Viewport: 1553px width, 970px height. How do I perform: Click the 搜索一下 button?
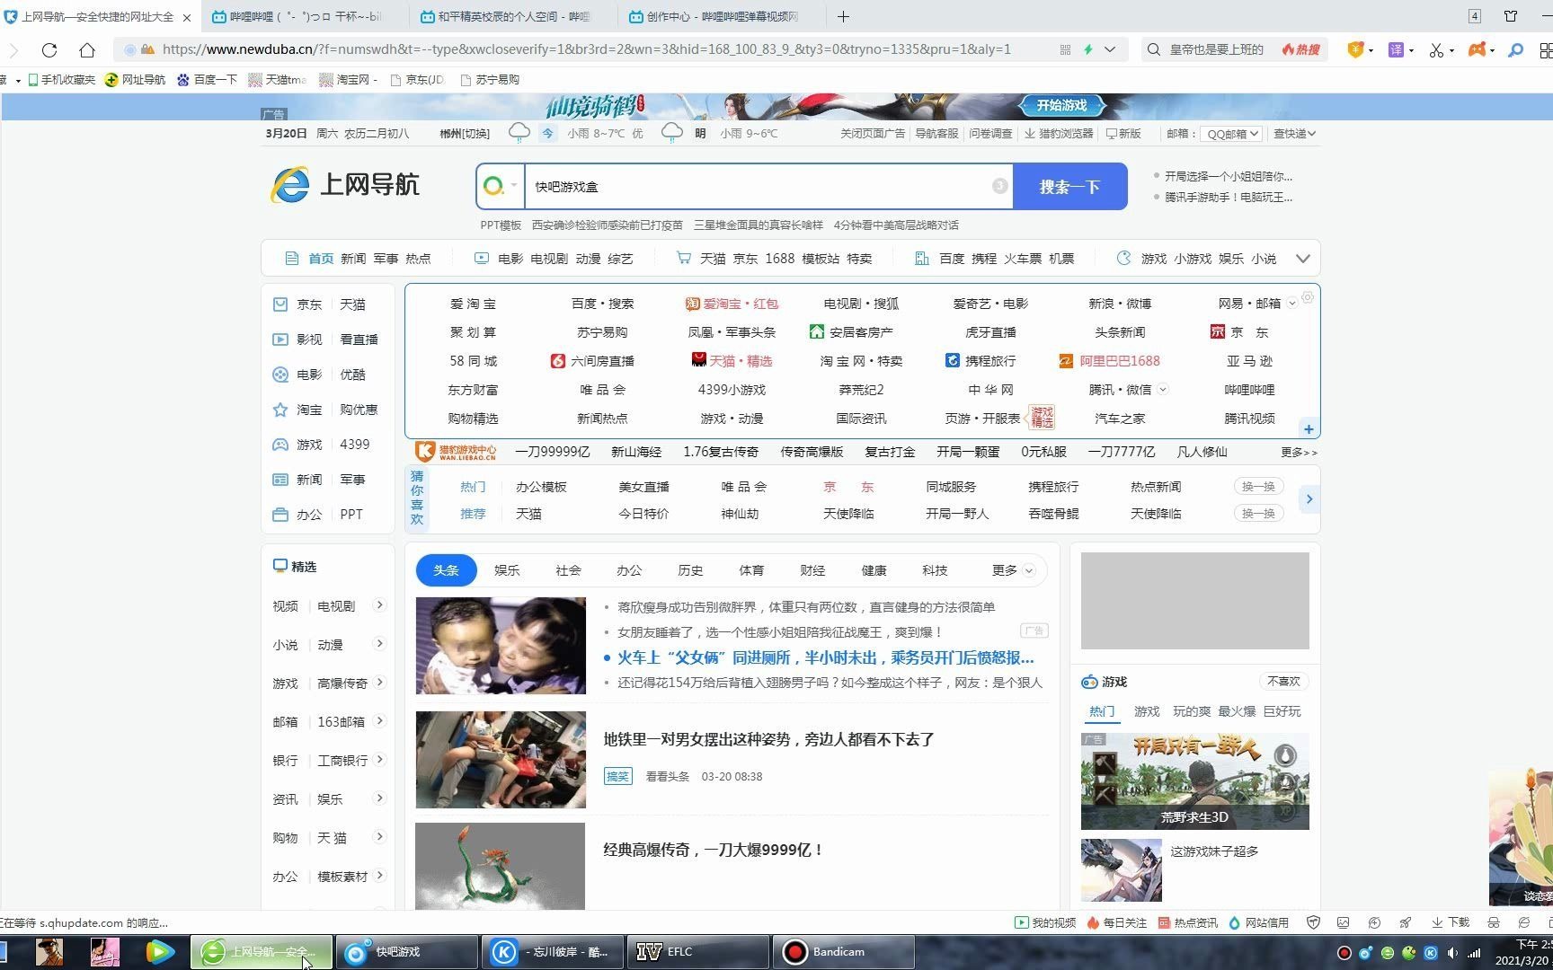coord(1069,187)
